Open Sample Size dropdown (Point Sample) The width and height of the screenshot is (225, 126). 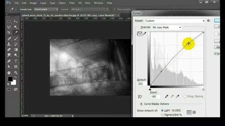point(46,9)
